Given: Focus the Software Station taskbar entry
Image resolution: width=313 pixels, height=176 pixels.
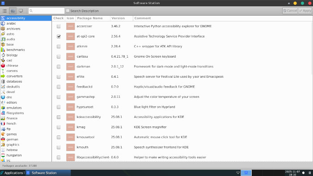Looking at the screenshot, I should click(x=48, y=173).
